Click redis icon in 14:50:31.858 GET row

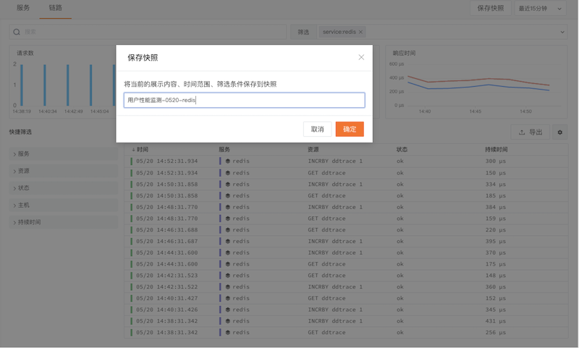click(228, 195)
